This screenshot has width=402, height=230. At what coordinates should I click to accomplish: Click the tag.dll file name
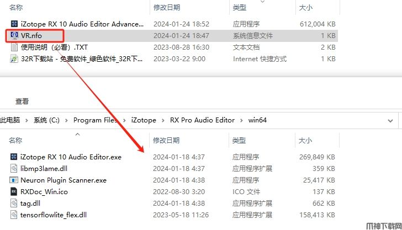(30, 204)
